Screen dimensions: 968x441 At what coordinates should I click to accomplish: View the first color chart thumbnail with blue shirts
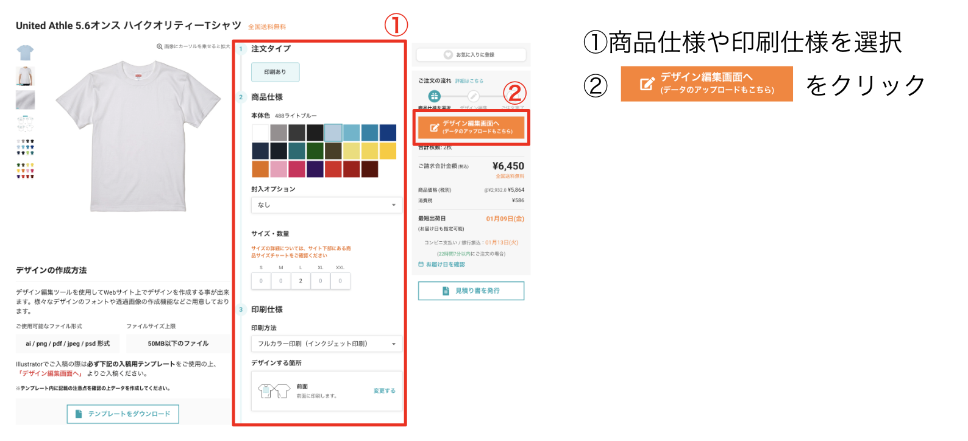pos(26,147)
